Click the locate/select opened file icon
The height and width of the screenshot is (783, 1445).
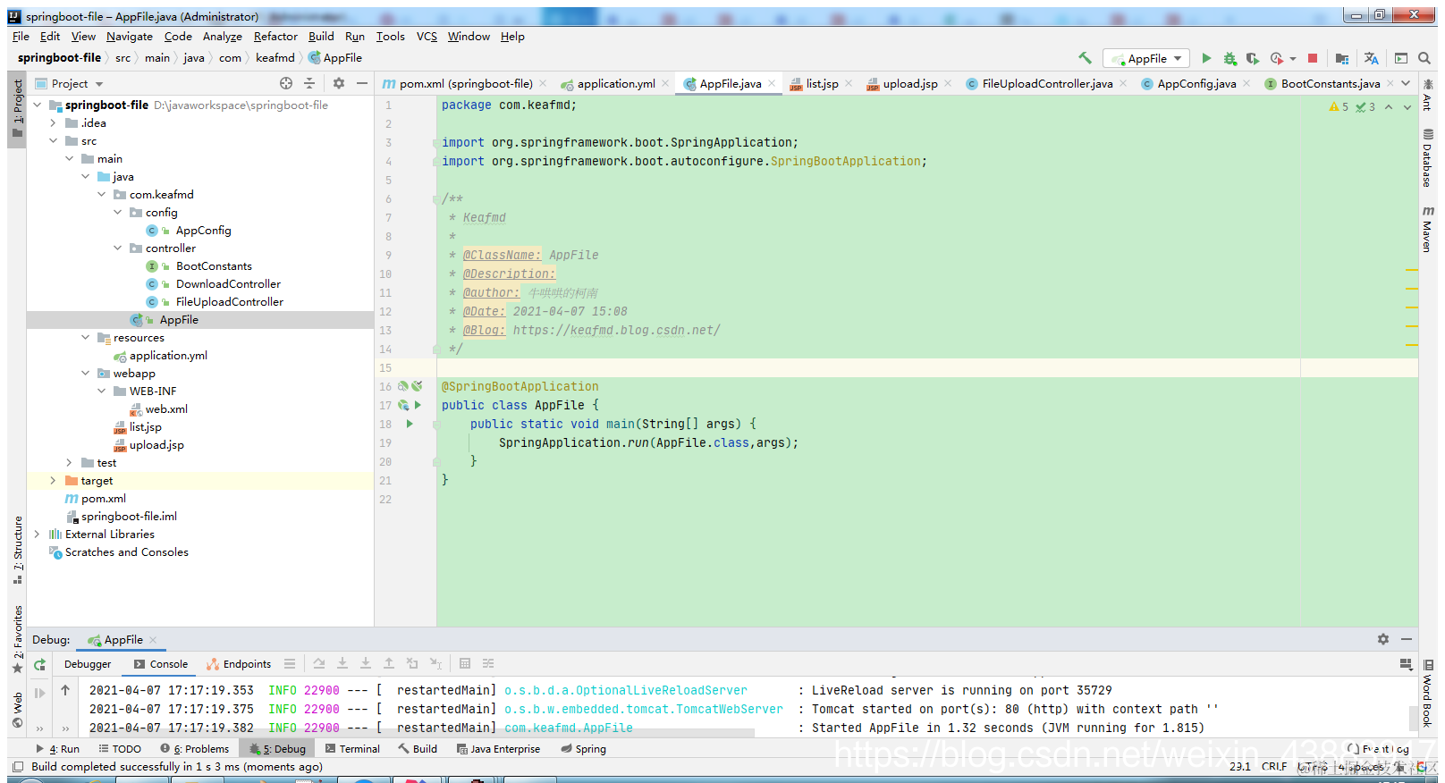[x=286, y=83]
